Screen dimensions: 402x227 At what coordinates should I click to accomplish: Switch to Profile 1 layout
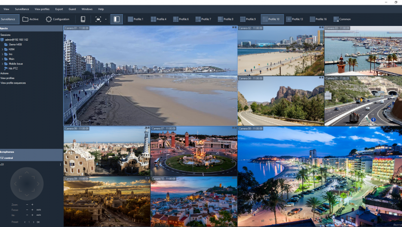tap(135, 19)
